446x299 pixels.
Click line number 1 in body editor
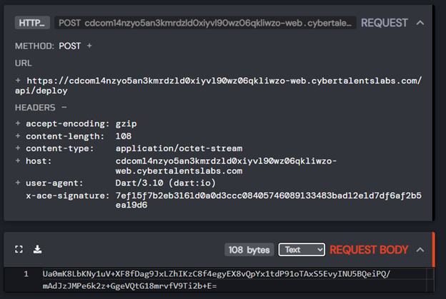26,274
